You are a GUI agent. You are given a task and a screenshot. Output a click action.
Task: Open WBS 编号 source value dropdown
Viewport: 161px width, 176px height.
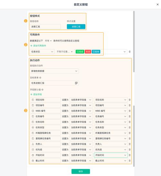pos(111,111)
